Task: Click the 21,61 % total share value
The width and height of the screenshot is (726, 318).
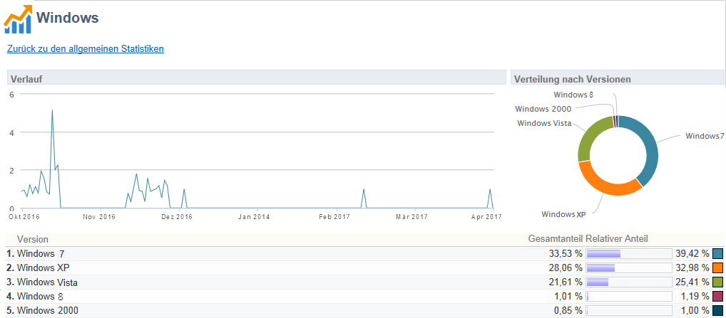Action: click(x=566, y=282)
